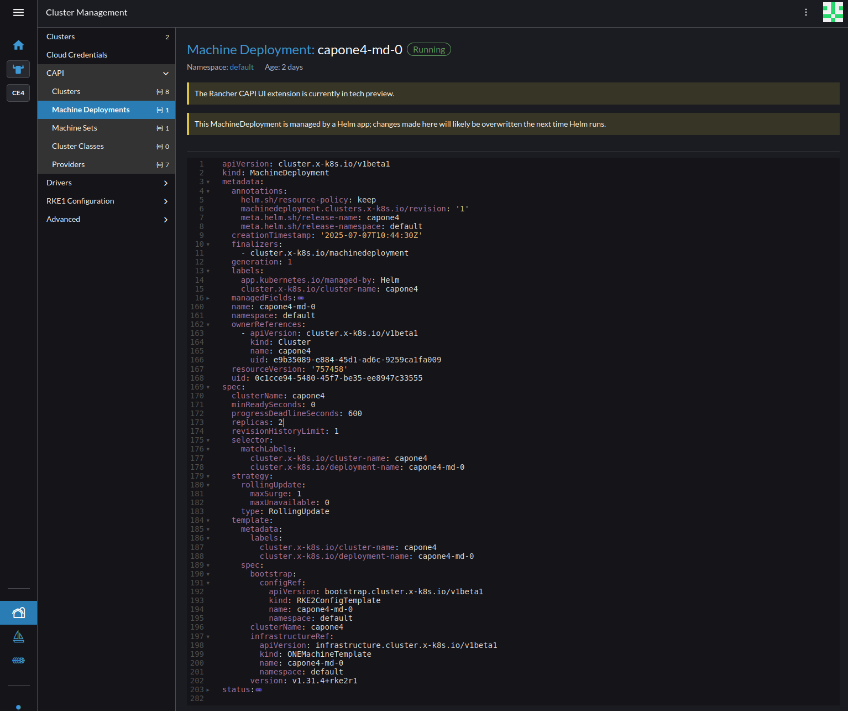Click the version v1.31.4+rke2r1 value

[324, 681]
